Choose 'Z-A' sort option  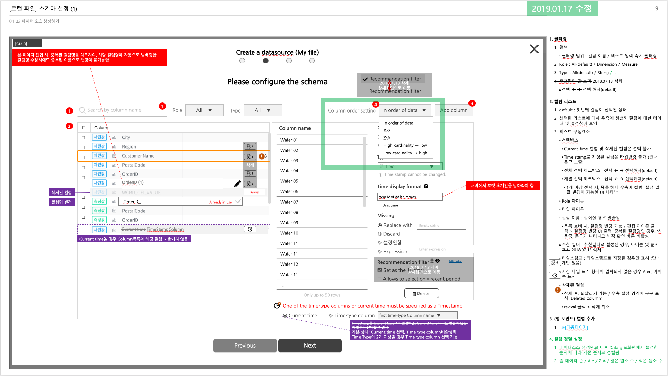[387, 138]
